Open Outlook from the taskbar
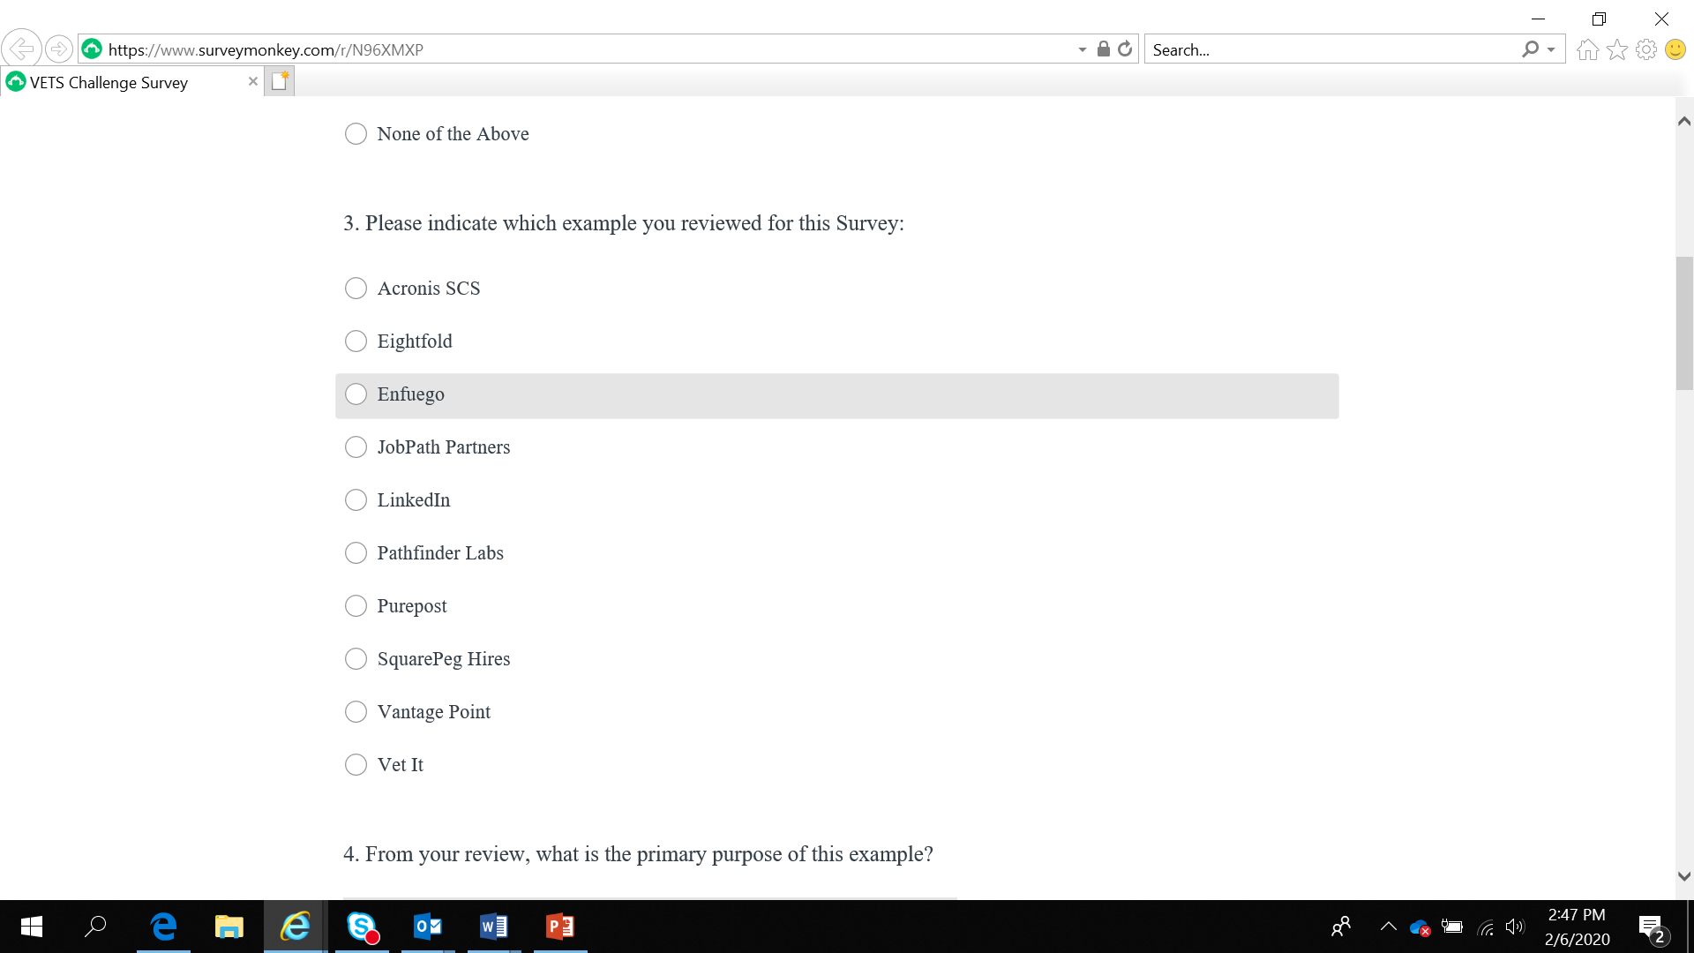1694x953 pixels. pos(428,927)
